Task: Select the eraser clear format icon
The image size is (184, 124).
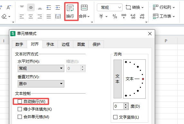Action: pyautogui.click(x=4, y=16)
